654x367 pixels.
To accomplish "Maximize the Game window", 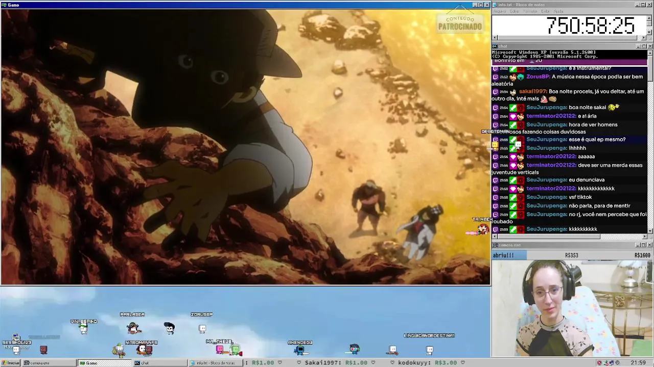I will [481, 5].
